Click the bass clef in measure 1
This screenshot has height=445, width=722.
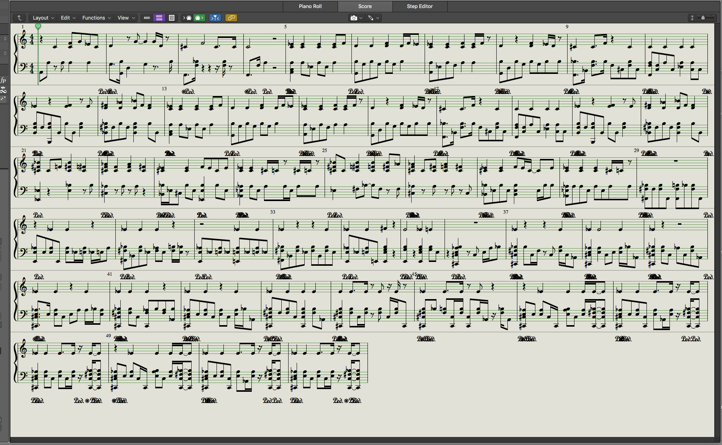click(x=23, y=67)
